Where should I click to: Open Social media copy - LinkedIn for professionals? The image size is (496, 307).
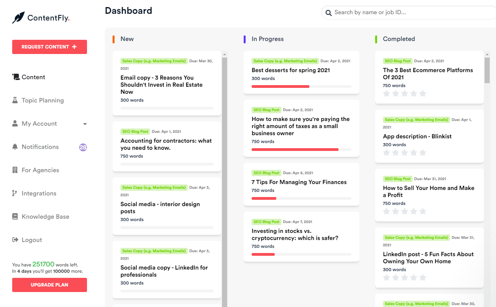167,270
